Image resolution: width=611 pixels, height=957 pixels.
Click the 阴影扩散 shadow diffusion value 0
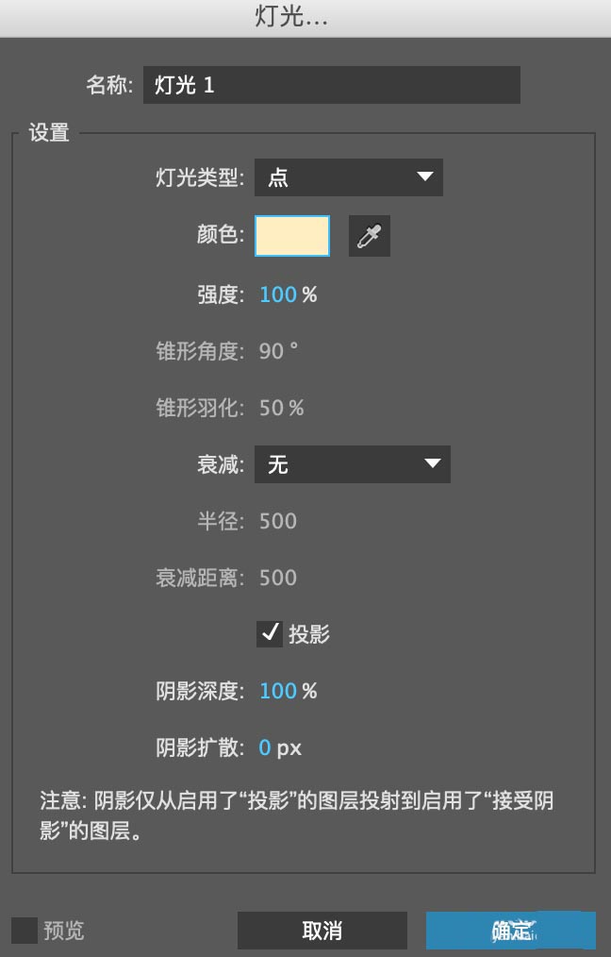click(265, 748)
